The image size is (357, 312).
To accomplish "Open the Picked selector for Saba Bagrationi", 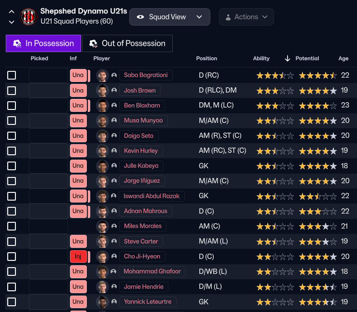I will 48,75.
